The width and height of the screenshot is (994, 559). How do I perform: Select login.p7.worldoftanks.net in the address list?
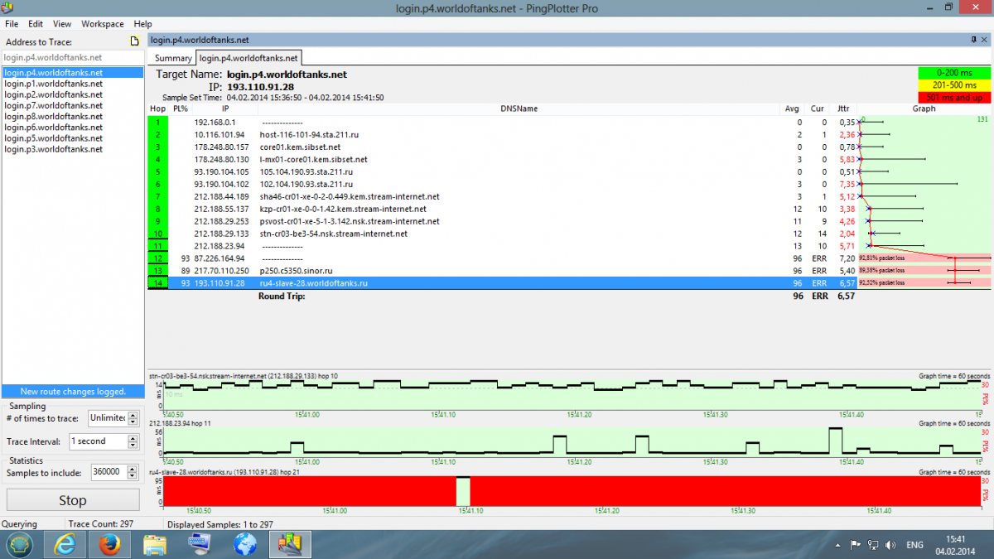[54, 105]
